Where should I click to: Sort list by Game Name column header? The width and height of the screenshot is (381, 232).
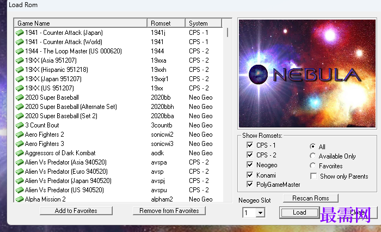coord(81,23)
